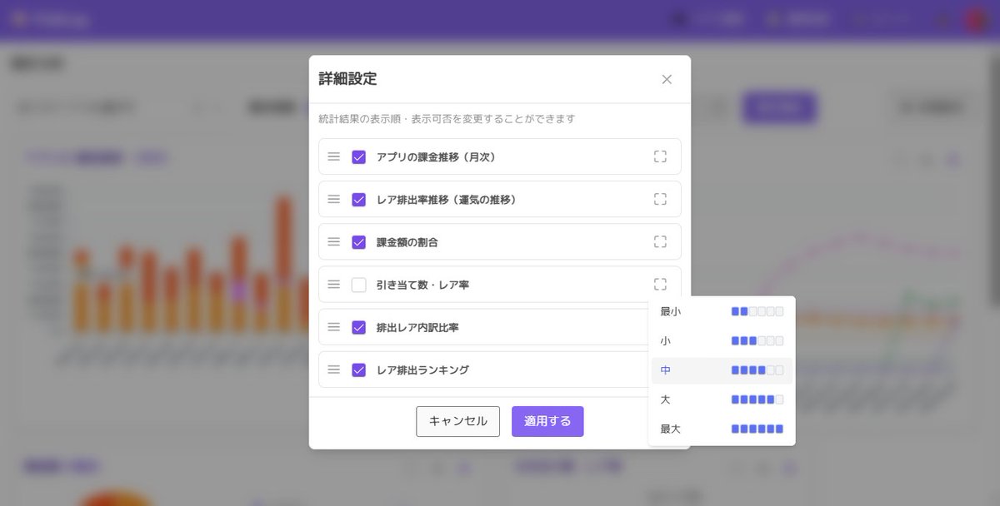Click the drag handle for 排出レア内訳比率
Screen dimensions: 1000x506
click(x=333, y=327)
